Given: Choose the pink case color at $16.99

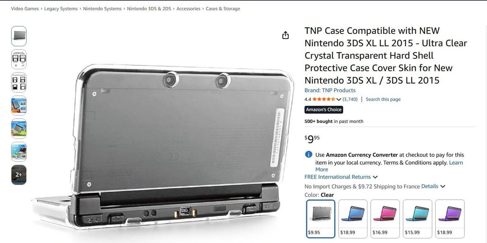Looking at the screenshot, I should (385, 219).
